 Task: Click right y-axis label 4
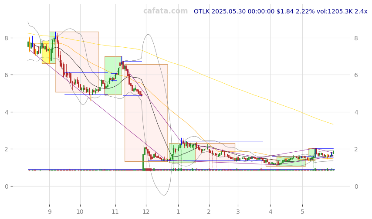click(x=356, y=112)
